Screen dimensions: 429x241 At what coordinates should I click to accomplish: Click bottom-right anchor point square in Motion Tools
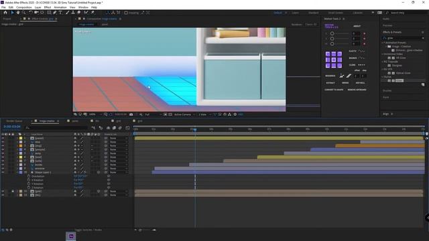[340, 66]
